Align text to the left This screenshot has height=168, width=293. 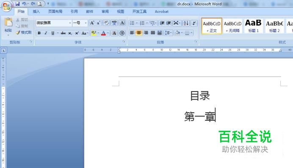click(132, 33)
